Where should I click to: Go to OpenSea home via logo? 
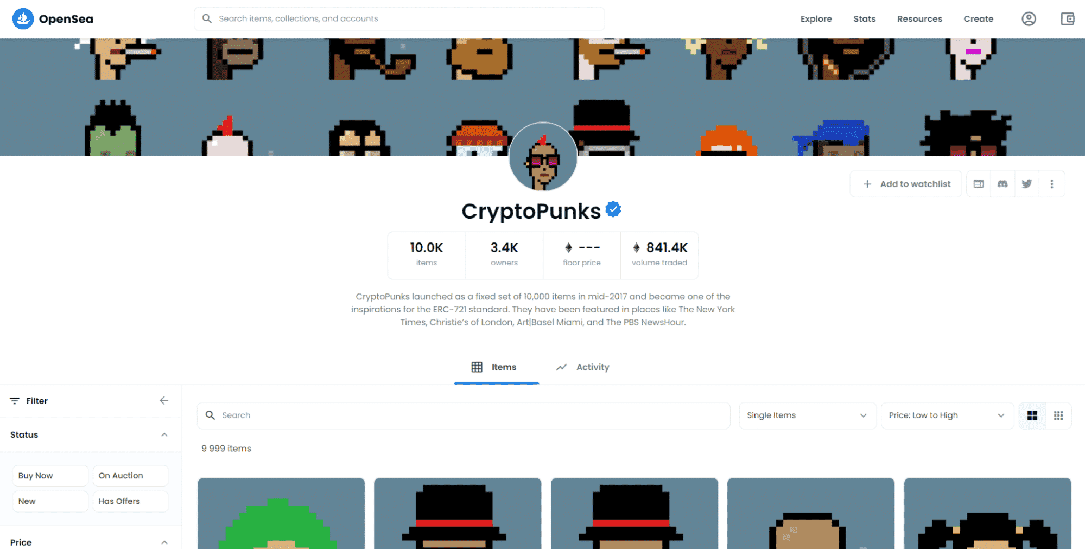point(53,19)
